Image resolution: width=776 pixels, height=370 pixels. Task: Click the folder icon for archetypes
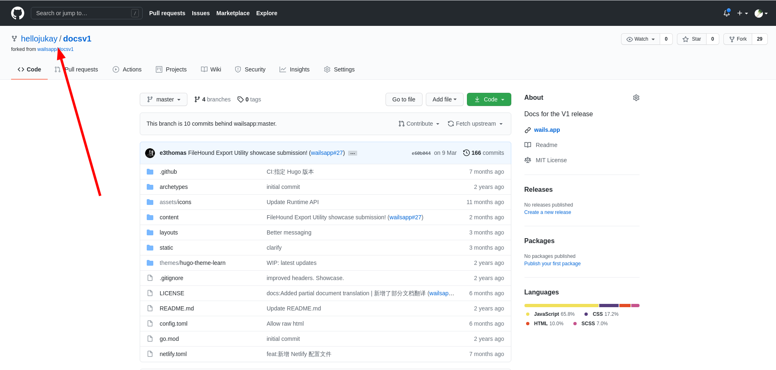pyautogui.click(x=150, y=187)
